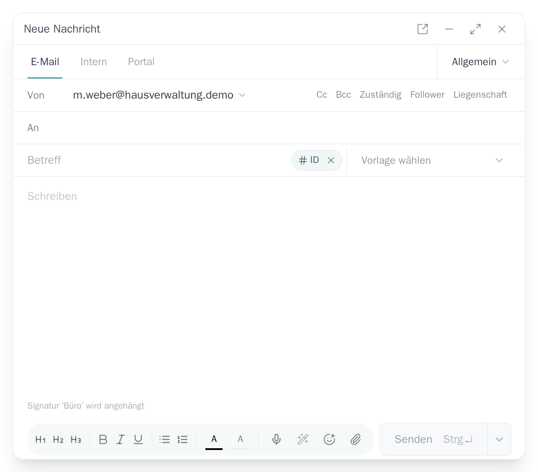Open the Allgemein category dropdown
538x472 pixels.
click(480, 62)
